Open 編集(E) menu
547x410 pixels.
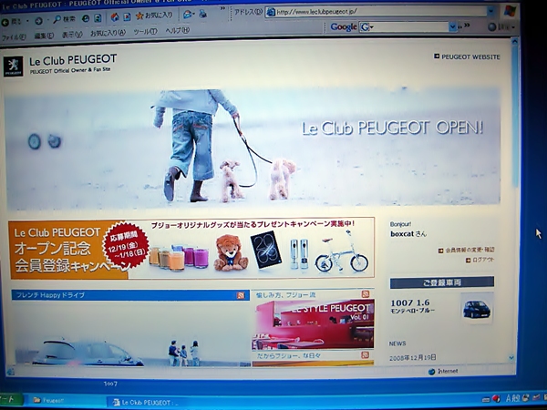point(44,36)
